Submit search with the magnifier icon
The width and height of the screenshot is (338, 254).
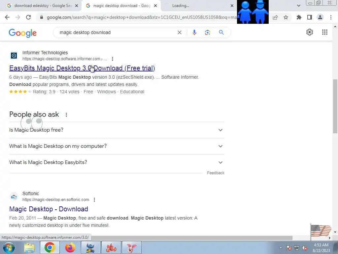pyautogui.click(x=221, y=32)
